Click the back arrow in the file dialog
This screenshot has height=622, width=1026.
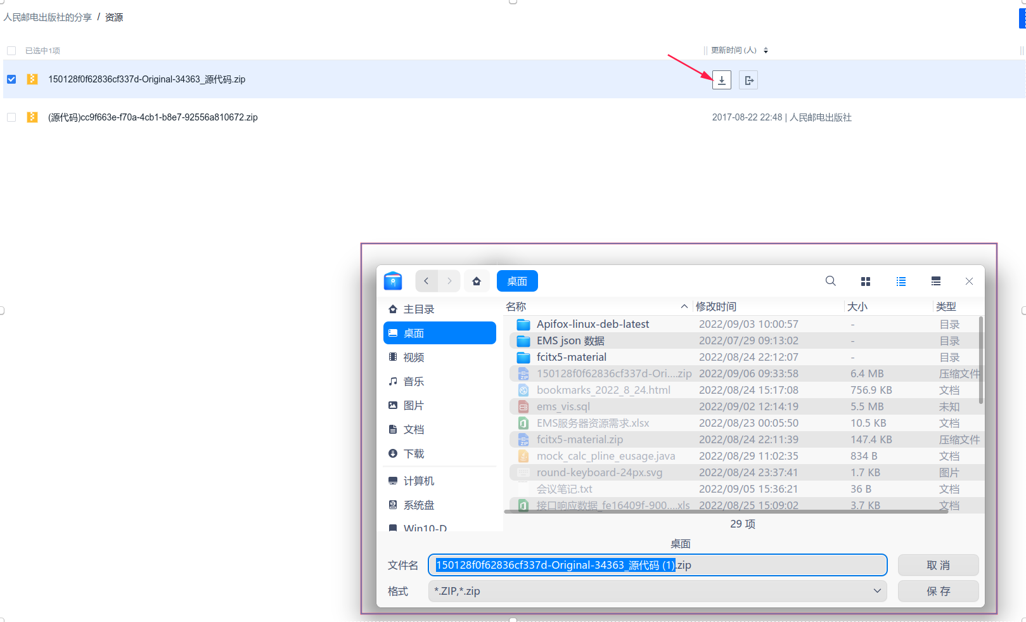pyautogui.click(x=426, y=281)
